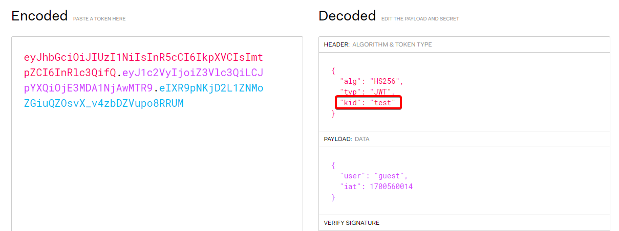Click the "kid" key in the header
Screen dimensions: 619x231
[348, 103]
